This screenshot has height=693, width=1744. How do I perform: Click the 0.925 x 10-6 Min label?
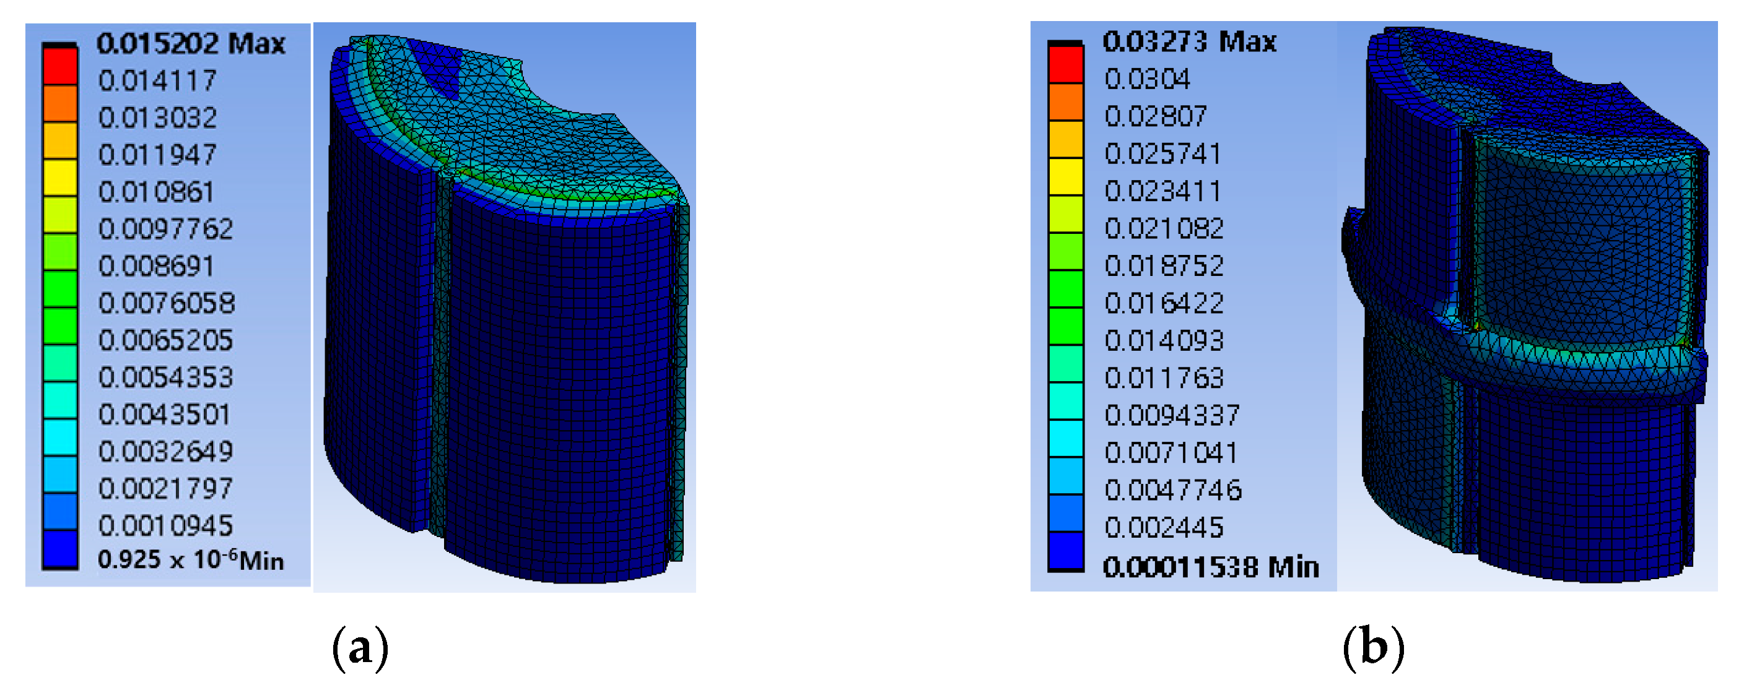coord(190,560)
